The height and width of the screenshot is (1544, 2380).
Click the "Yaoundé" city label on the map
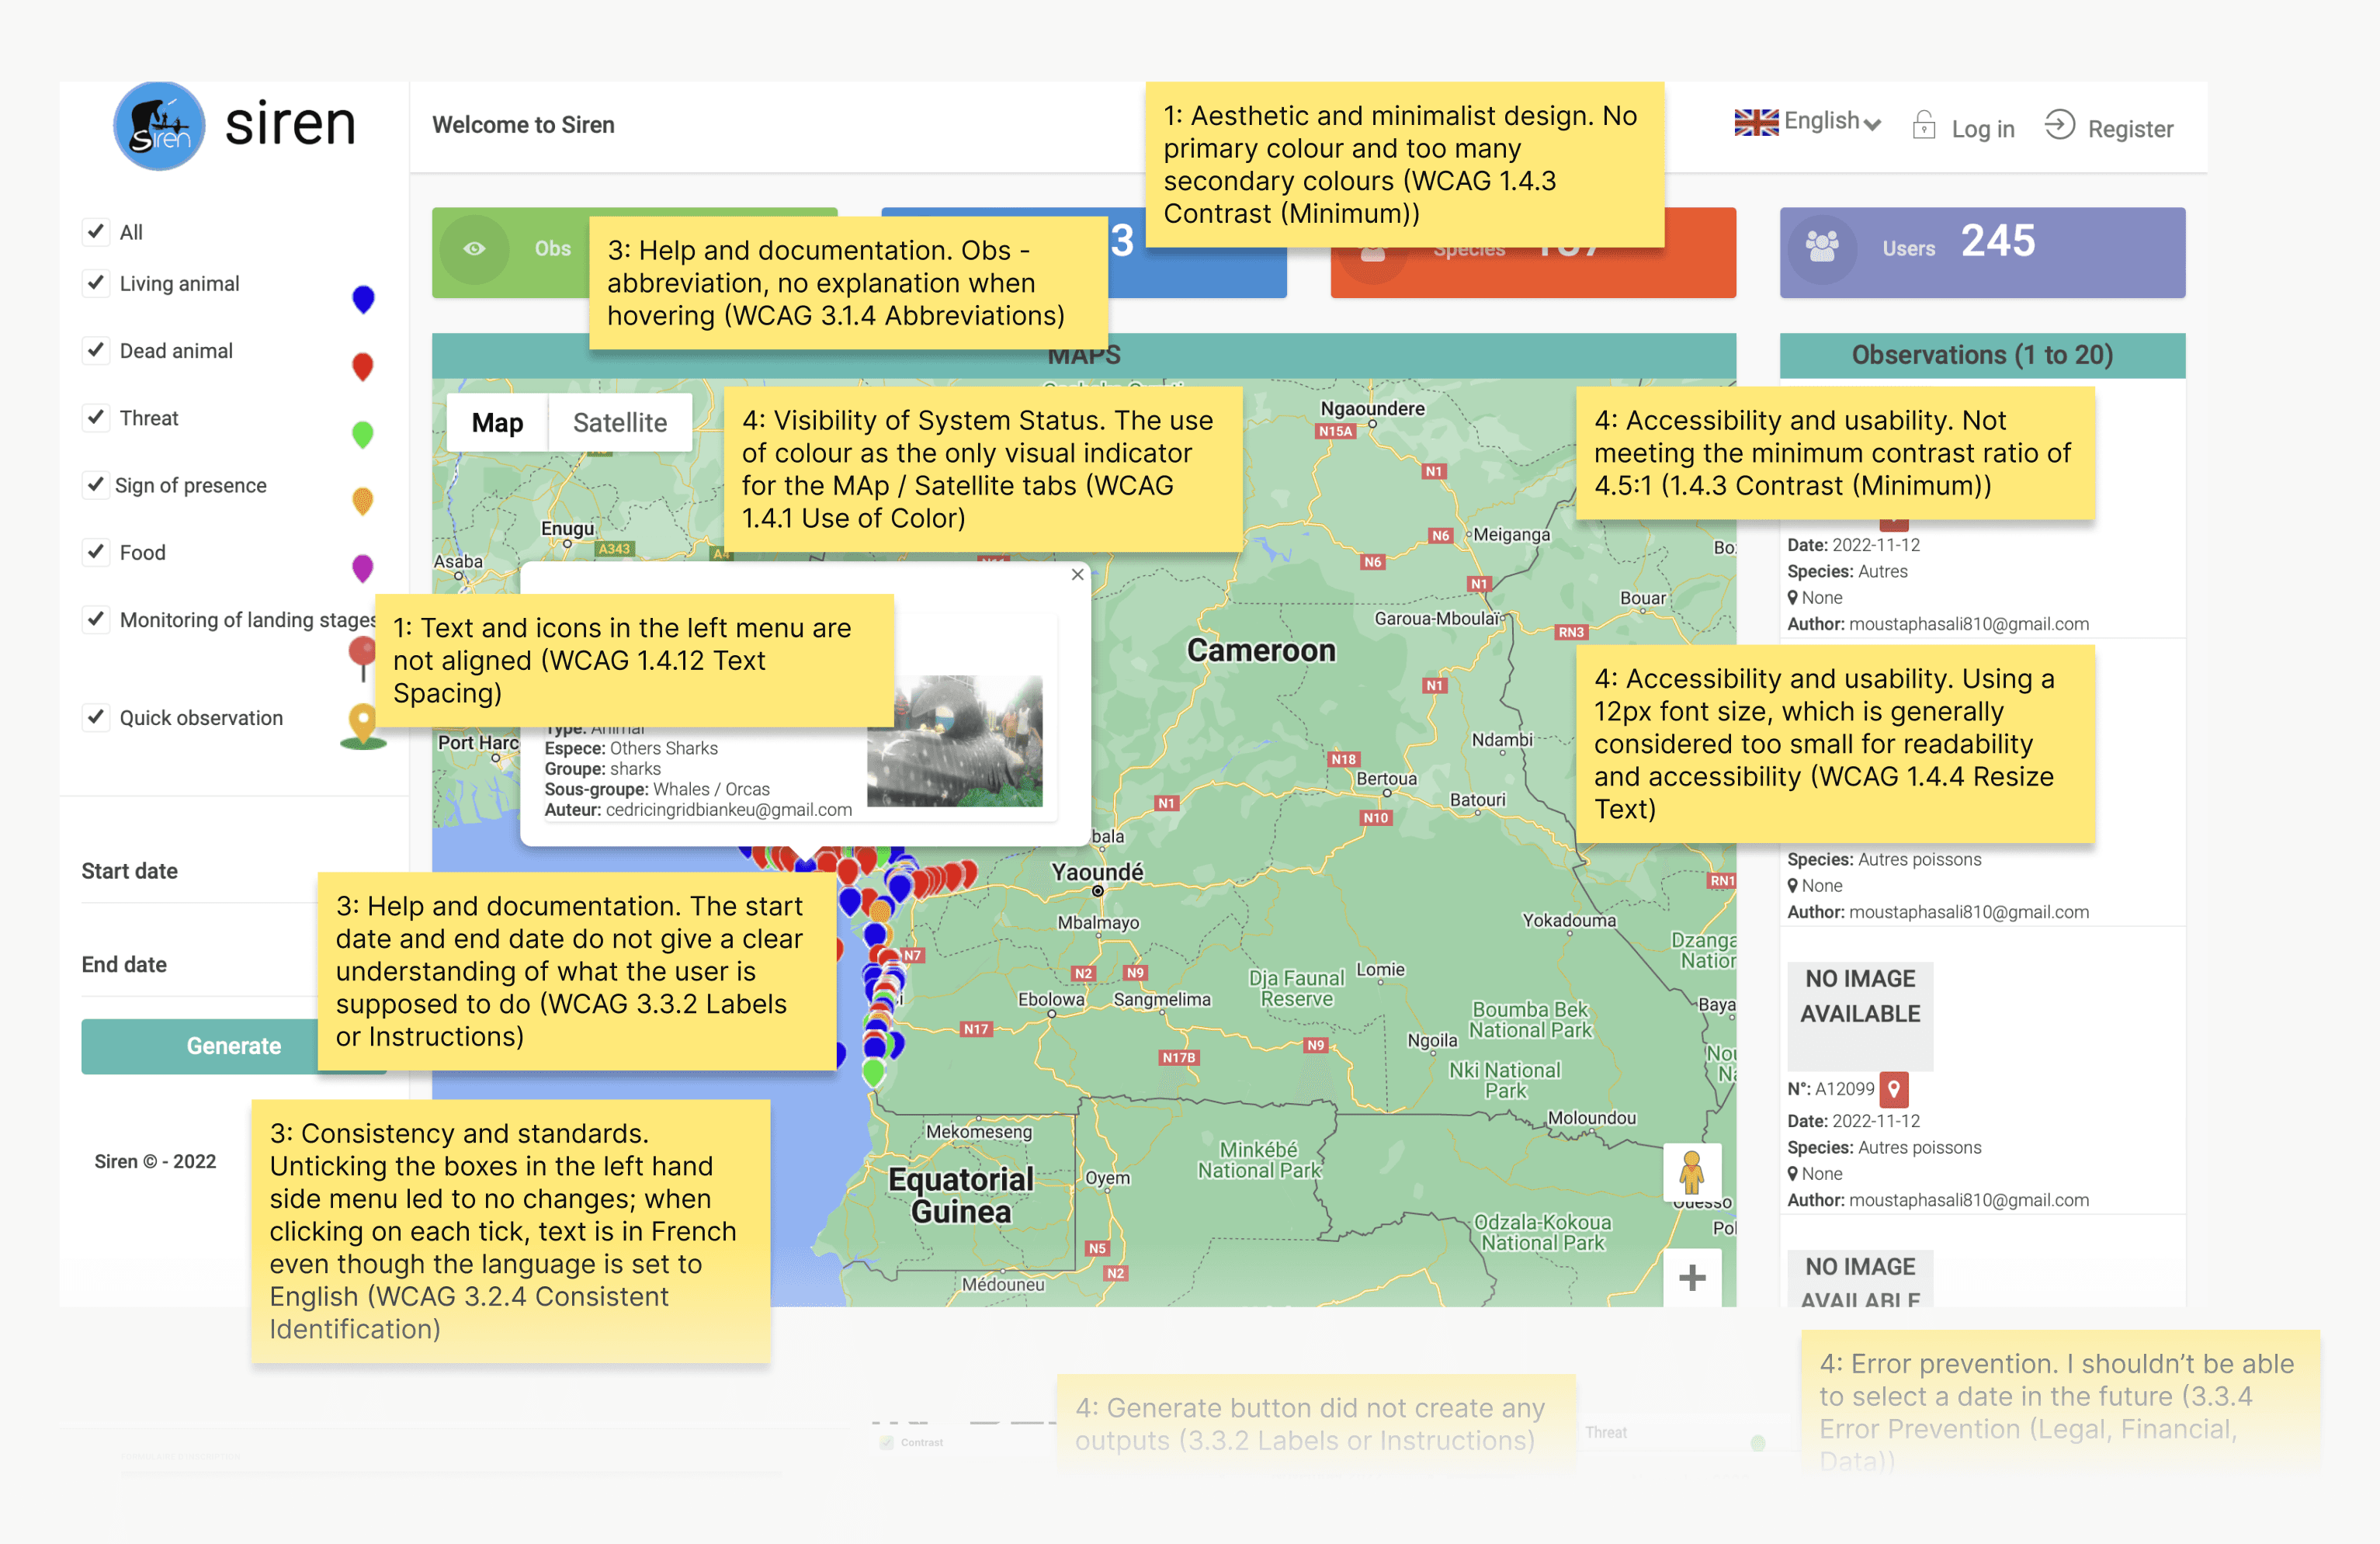[x=1097, y=872]
